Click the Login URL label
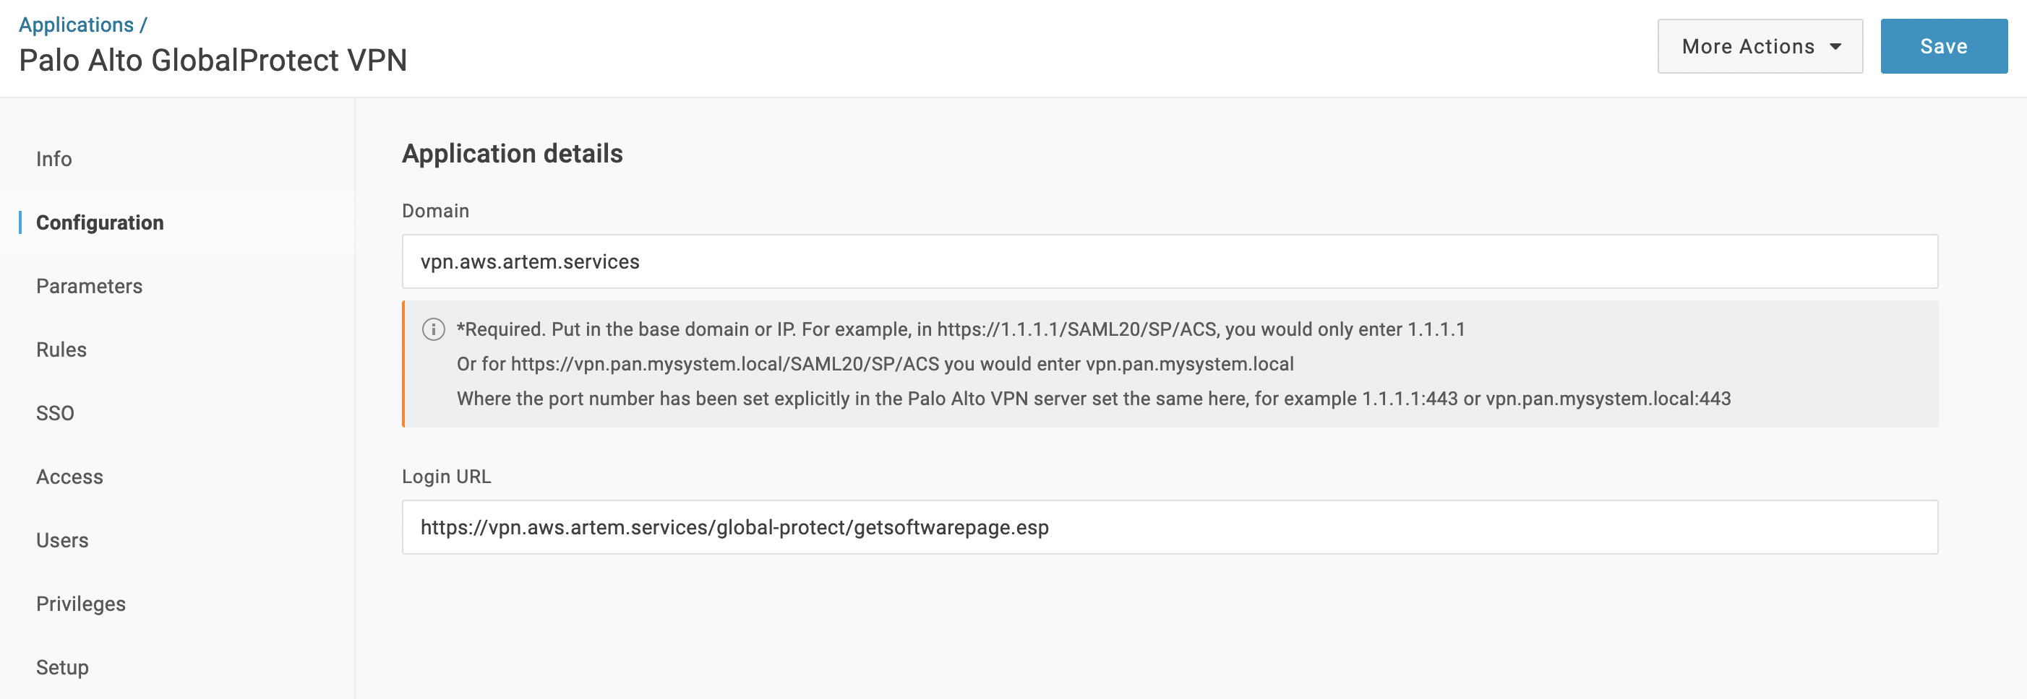The image size is (2027, 699). pos(446,477)
